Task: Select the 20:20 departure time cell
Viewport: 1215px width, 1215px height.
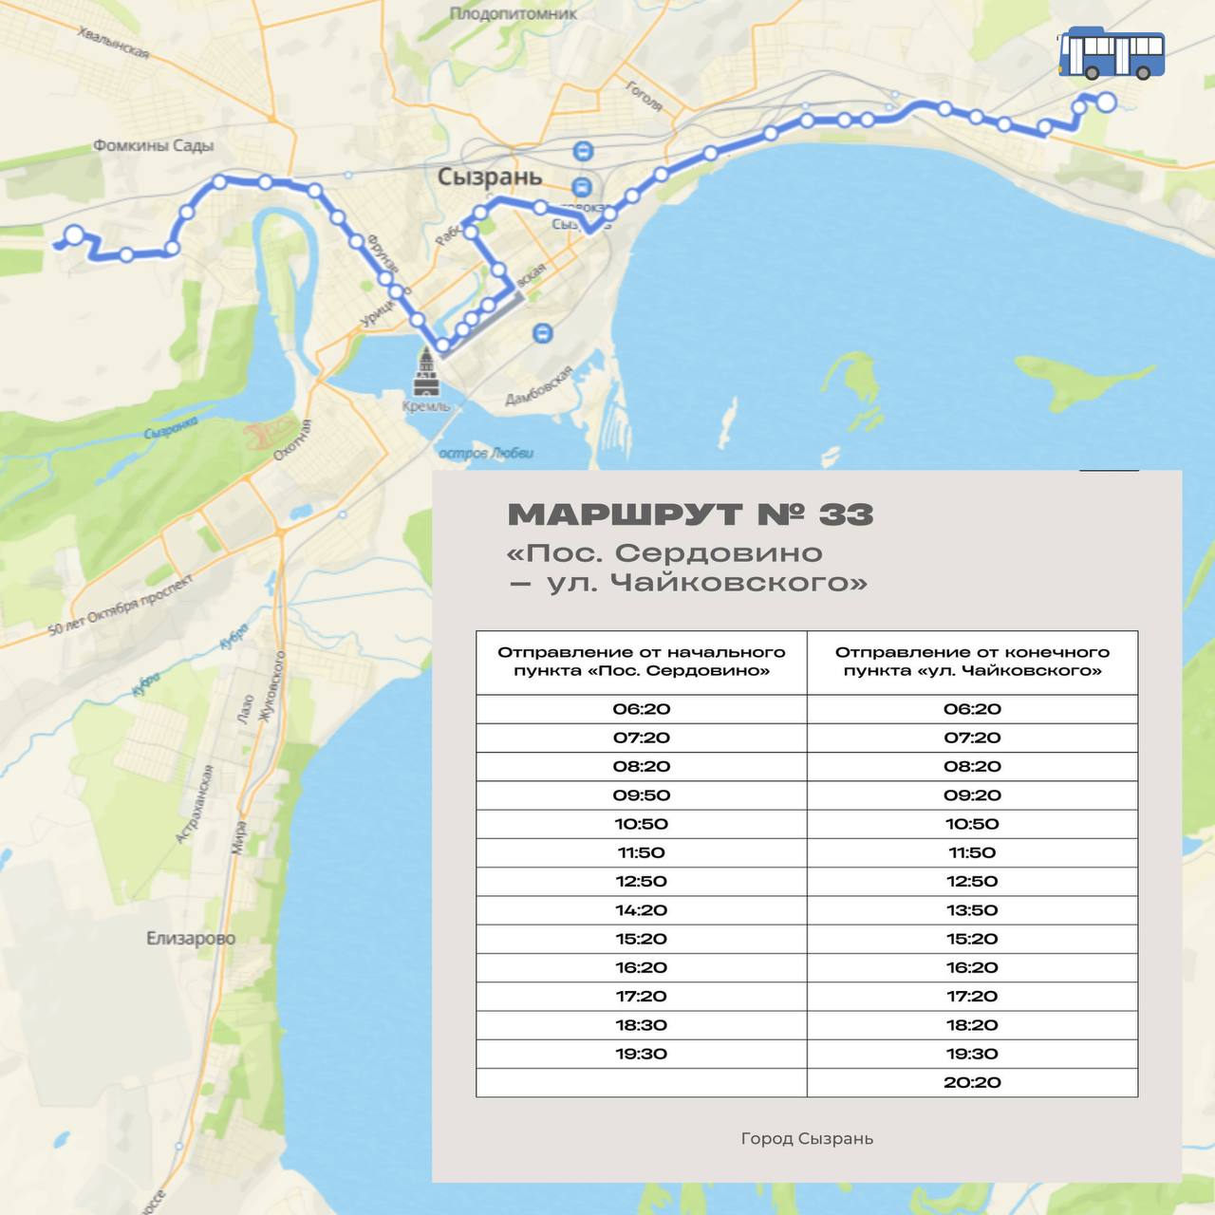Action: pyautogui.click(x=972, y=1082)
